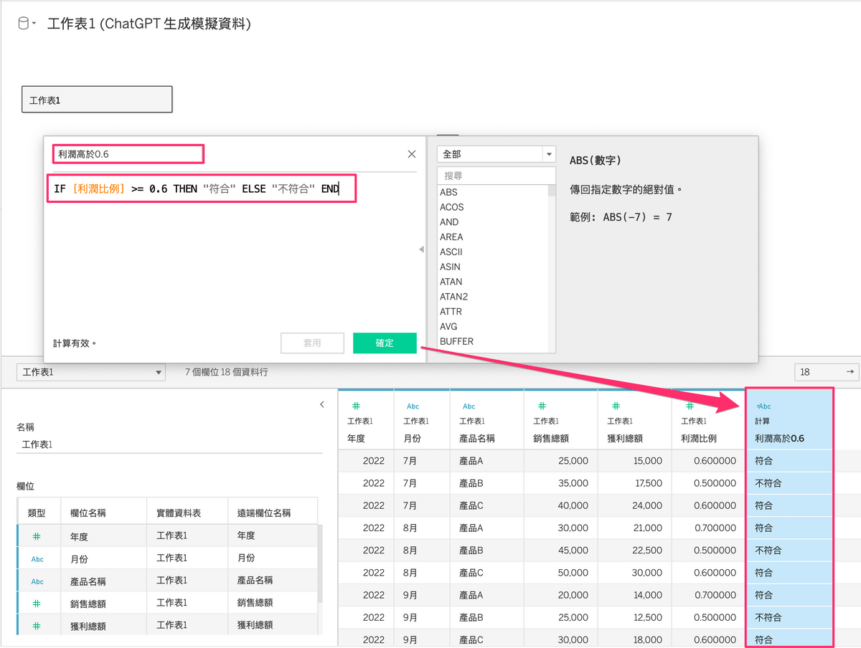Select the 工作表1 table box on canvas
861x648 pixels.
pyautogui.click(x=97, y=100)
